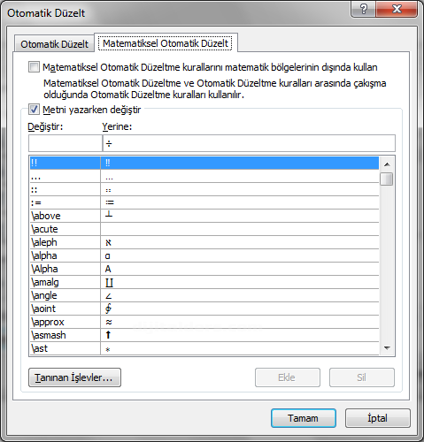Pick the \approx symbol entry
The width and height of the screenshot is (424, 442).
(x=204, y=322)
